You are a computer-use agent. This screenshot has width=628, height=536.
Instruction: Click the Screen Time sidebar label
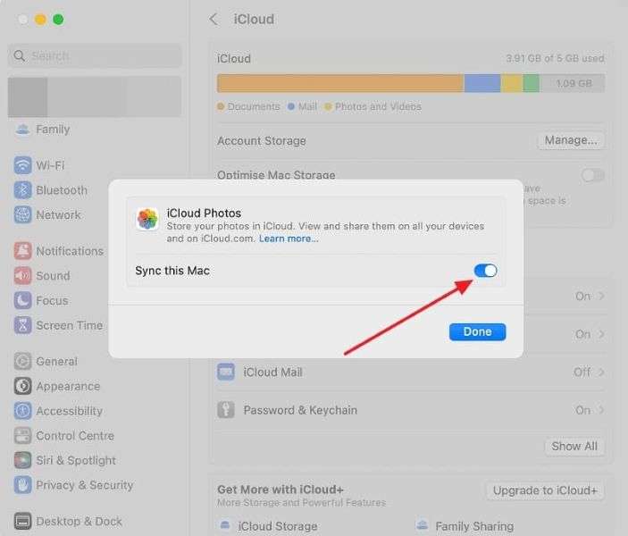[70, 325]
